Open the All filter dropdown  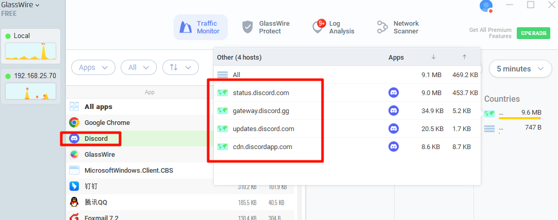coord(139,67)
